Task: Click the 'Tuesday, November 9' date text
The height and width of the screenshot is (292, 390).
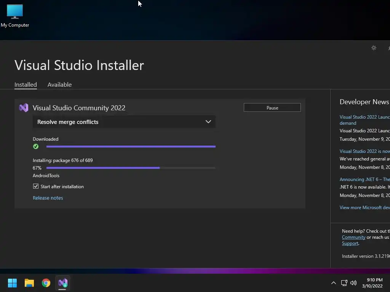Action: coord(364,139)
